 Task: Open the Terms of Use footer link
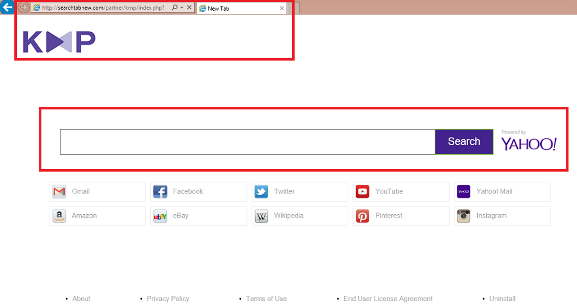click(266, 299)
